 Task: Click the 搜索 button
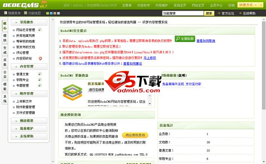209,13
